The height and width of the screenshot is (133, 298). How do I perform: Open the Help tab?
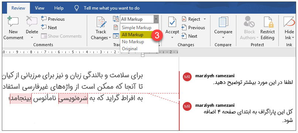59,8
